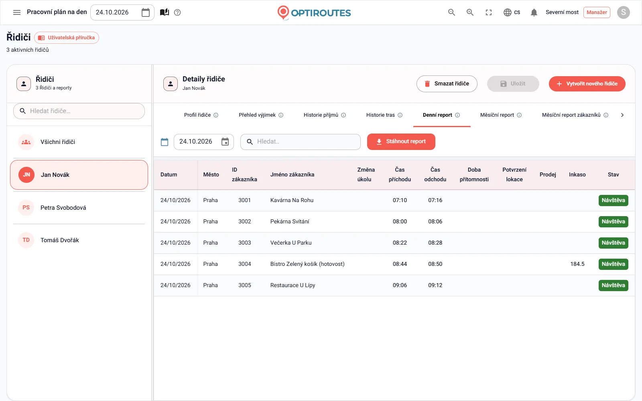Focus the report Hledat search field
The image size is (642, 401).
pos(301,142)
